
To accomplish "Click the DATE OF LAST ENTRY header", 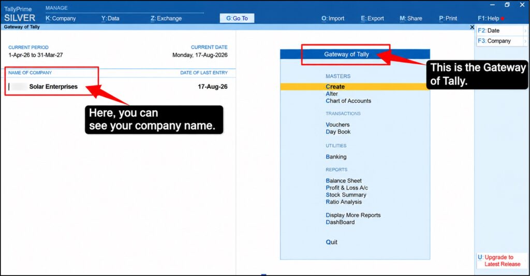I will point(204,72).
